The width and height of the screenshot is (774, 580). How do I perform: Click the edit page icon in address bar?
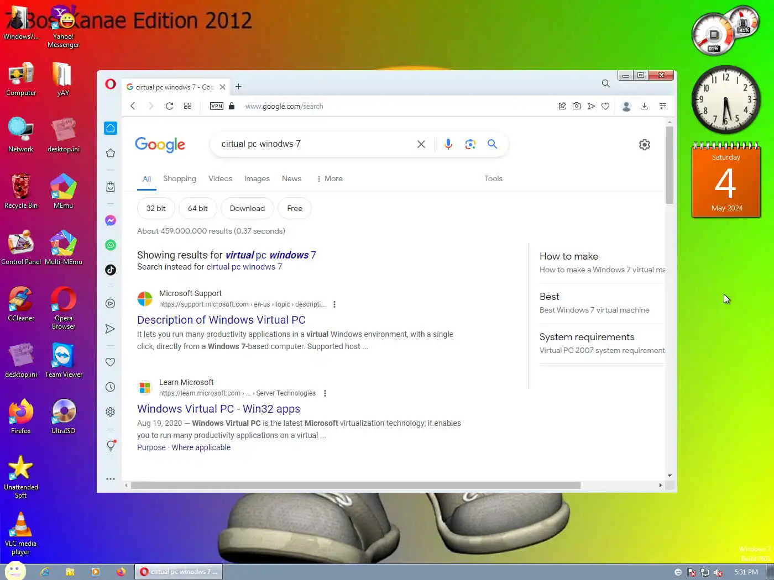(x=562, y=106)
